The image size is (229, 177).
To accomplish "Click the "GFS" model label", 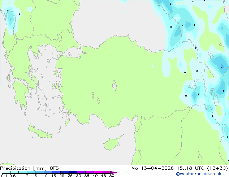I will (x=54, y=168).
